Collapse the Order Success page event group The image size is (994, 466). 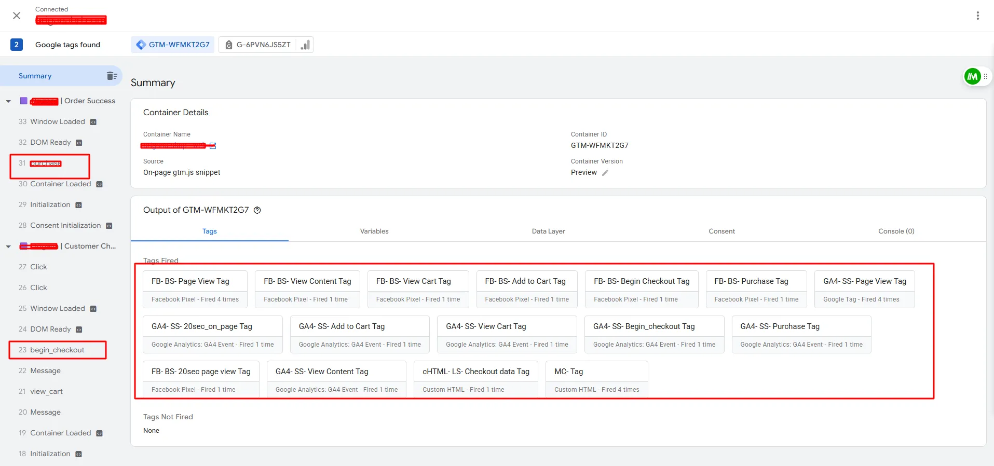[x=8, y=101]
